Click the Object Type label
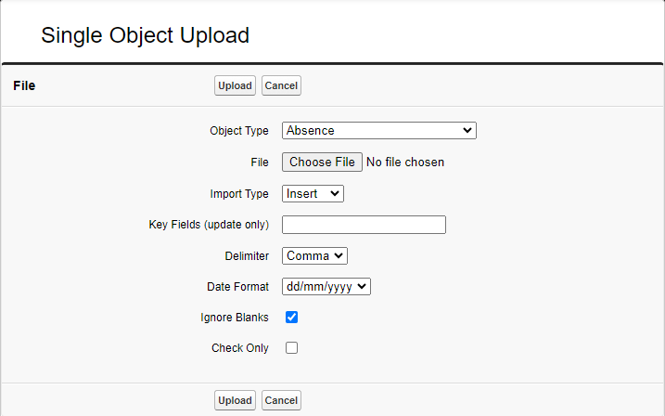Viewport: 665px width, 416px height. (x=239, y=131)
